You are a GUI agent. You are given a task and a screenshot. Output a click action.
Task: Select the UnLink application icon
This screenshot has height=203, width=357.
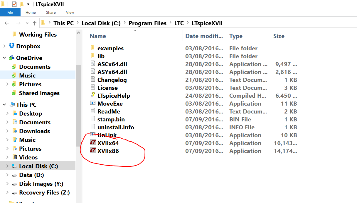tap(93, 135)
